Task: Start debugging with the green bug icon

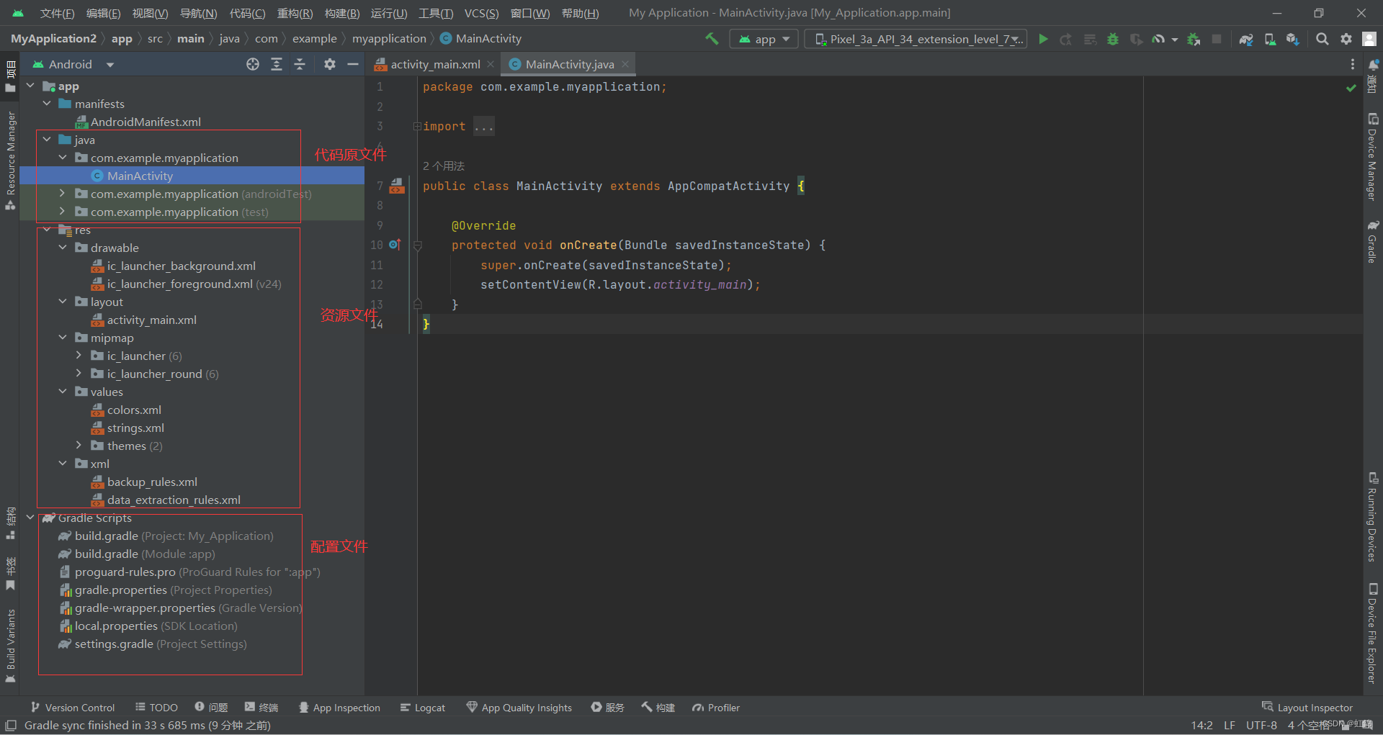Action: coord(1113,39)
